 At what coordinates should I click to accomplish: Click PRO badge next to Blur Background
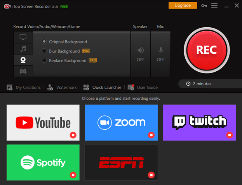click(86, 51)
